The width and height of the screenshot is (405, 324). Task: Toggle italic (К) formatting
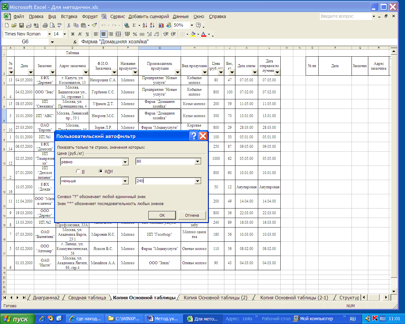(x=80, y=34)
